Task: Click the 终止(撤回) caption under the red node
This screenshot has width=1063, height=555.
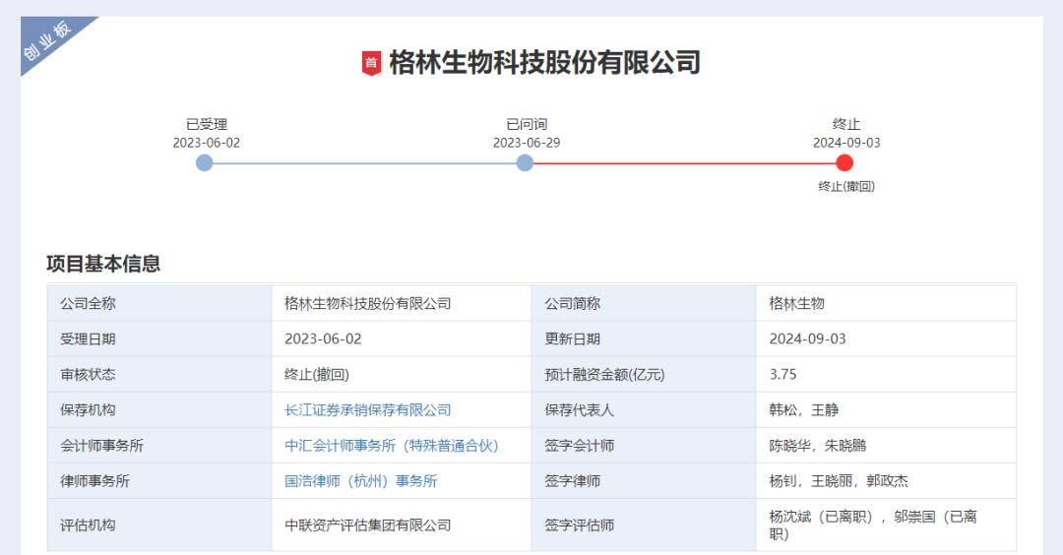Action: (846, 186)
